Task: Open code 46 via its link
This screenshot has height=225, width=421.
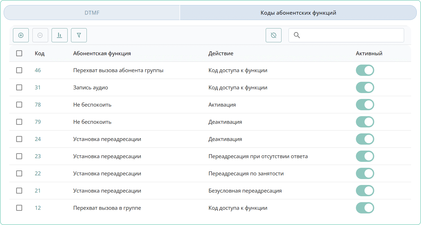Action: tap(38, 70)
